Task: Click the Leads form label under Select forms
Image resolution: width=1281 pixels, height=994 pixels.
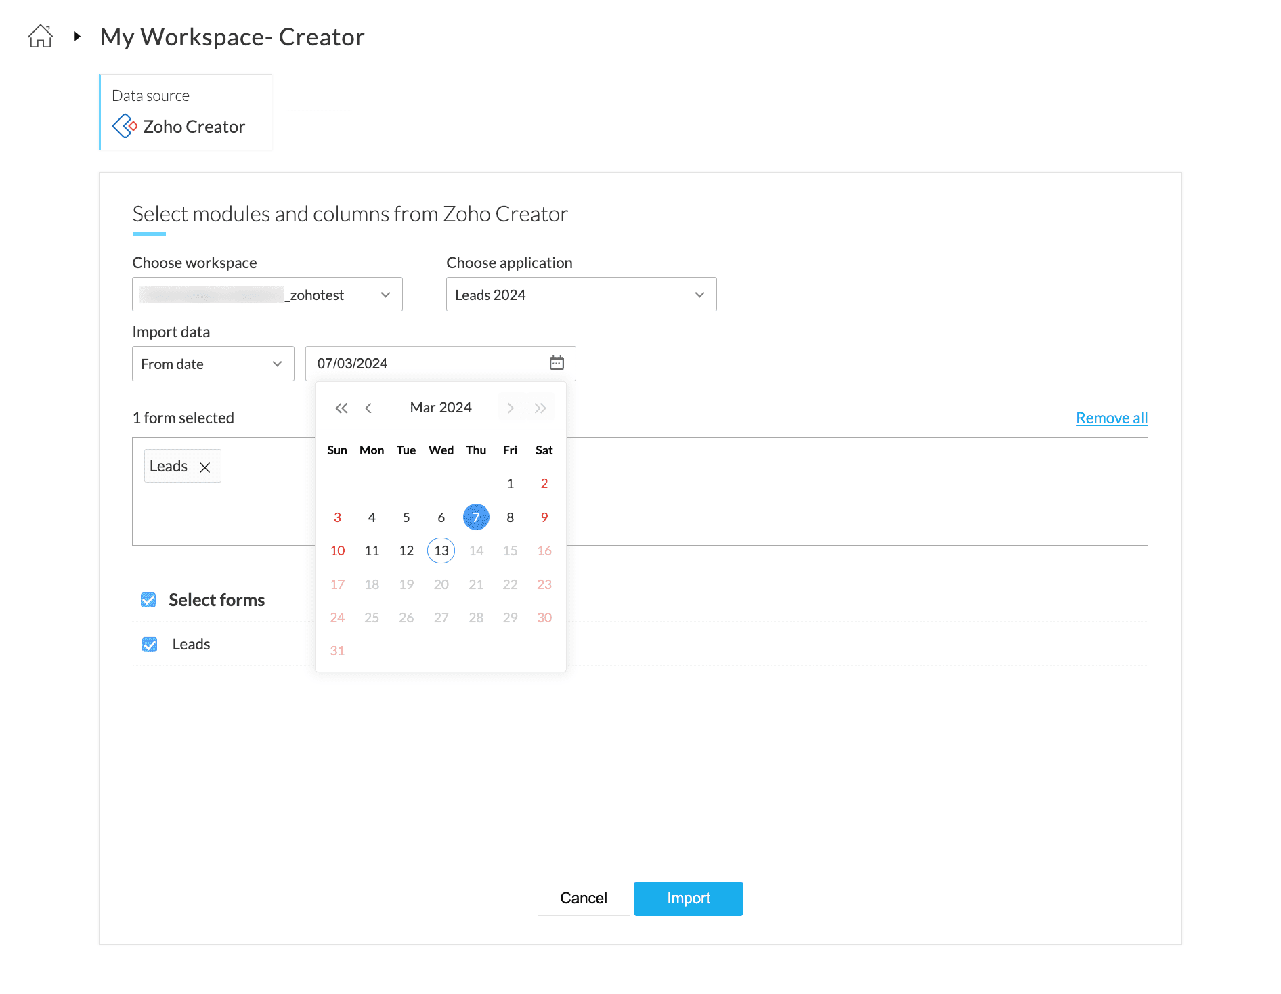Action: [192, 644]
